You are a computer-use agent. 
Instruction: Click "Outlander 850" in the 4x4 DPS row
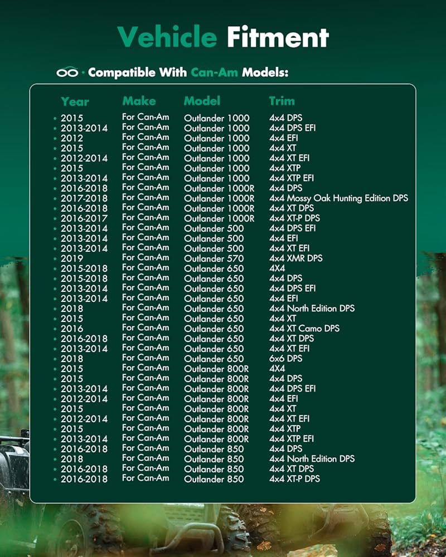click(x=214, y=449)
